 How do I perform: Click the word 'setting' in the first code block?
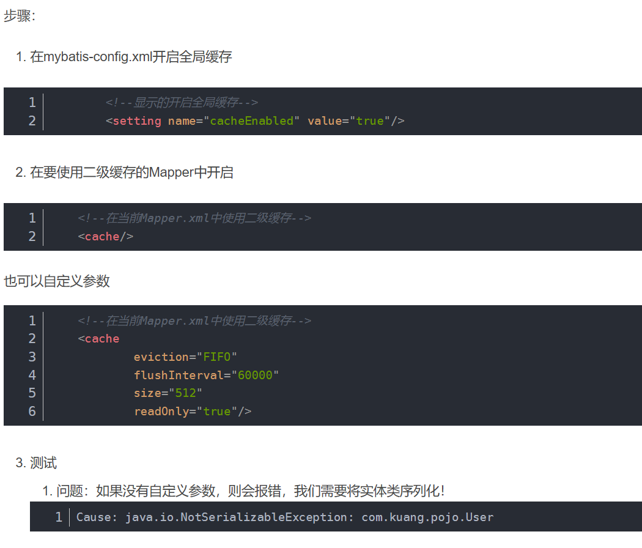pyautogui.click(x=137, y=121)
